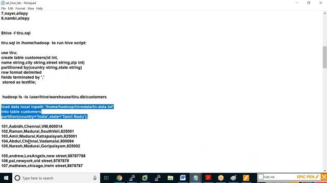
Task: Click the highlighted "partition(country='India'" line
Action: pyautogui.click(x=44, y=116)
